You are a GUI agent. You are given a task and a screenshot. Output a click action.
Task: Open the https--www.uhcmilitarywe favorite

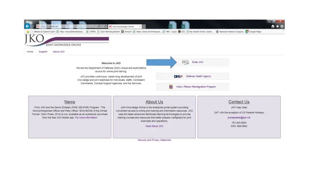click(x=147, y=32)
